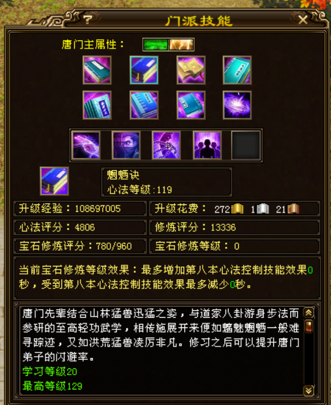Click the green 唐门主属性 attribute indicator

tap(156, 45)
